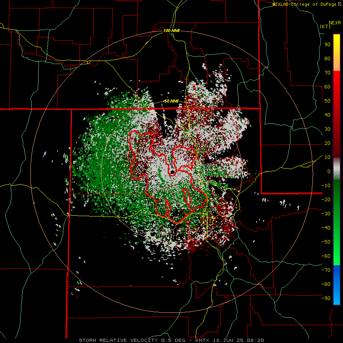Click the blue segment of the color bar
The image size is (343, 343).
pyautogui.click(x=337, y=285)
